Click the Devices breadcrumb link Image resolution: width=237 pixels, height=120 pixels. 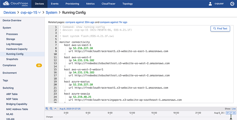click(10, 13)
